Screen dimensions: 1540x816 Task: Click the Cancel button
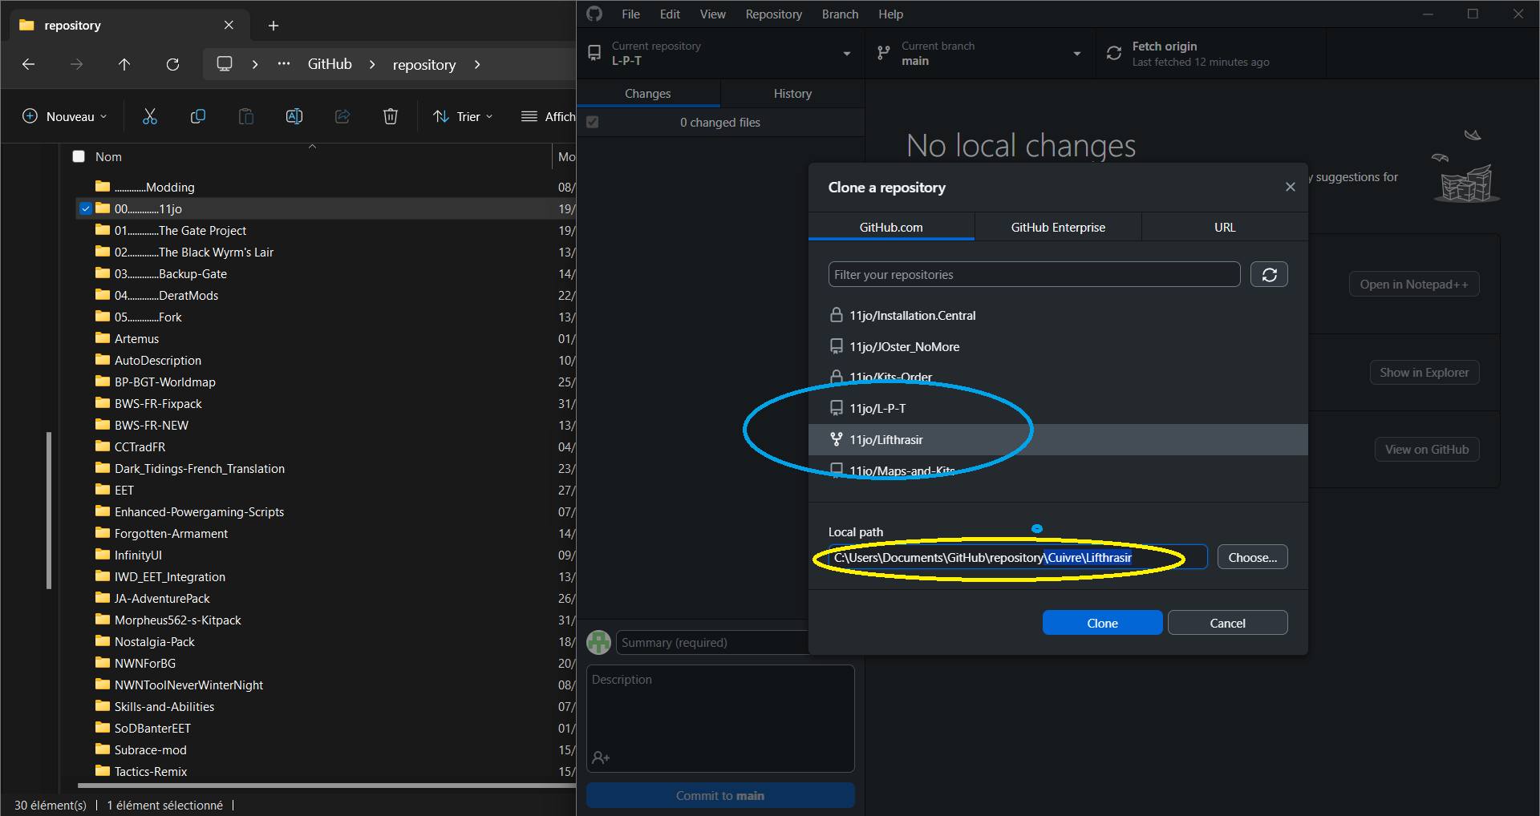click(1227, 623)
